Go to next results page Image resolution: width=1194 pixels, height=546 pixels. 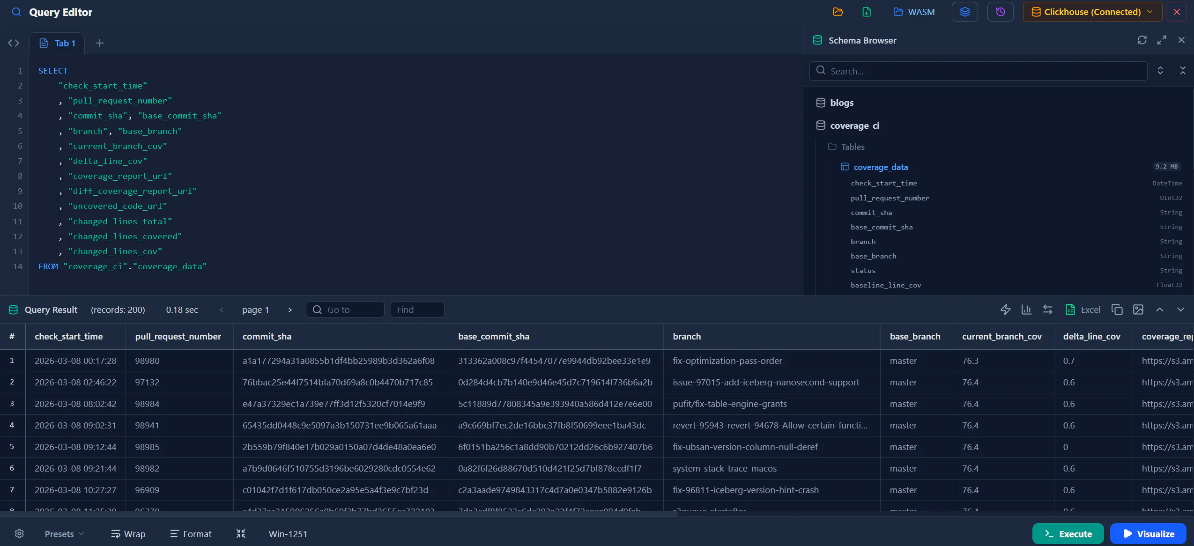point(290,310)
